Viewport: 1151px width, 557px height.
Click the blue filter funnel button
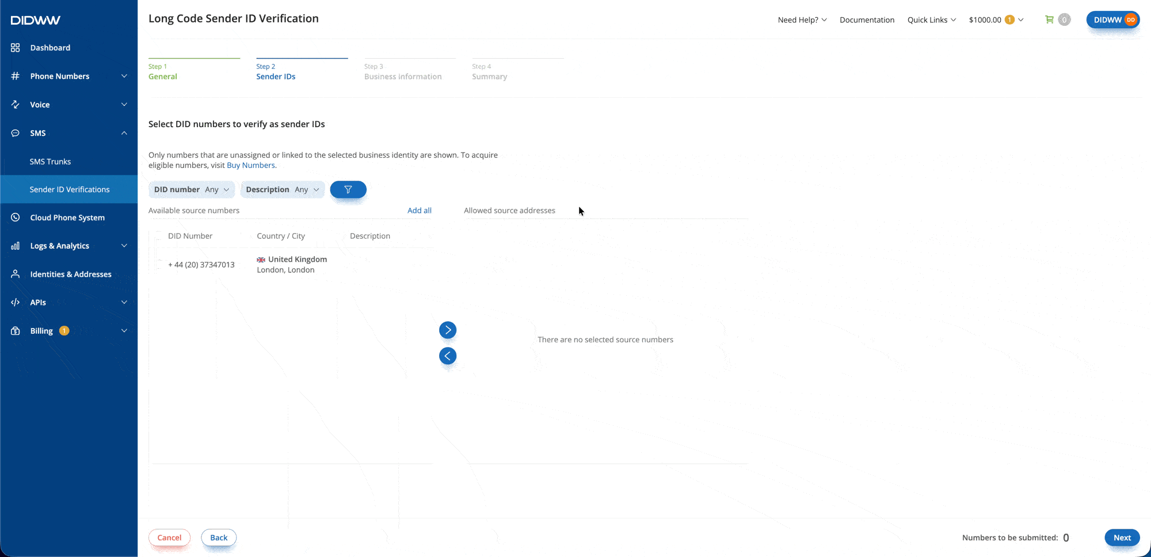click(x=348, y=189)
